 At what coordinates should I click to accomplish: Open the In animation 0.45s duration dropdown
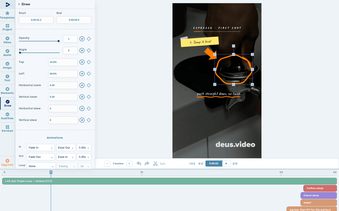tap(84, 148)
